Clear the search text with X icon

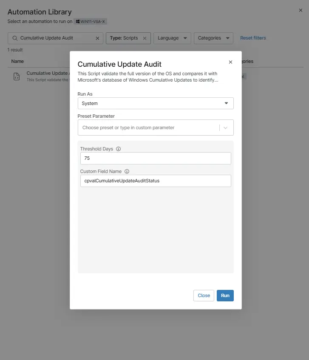98,38
